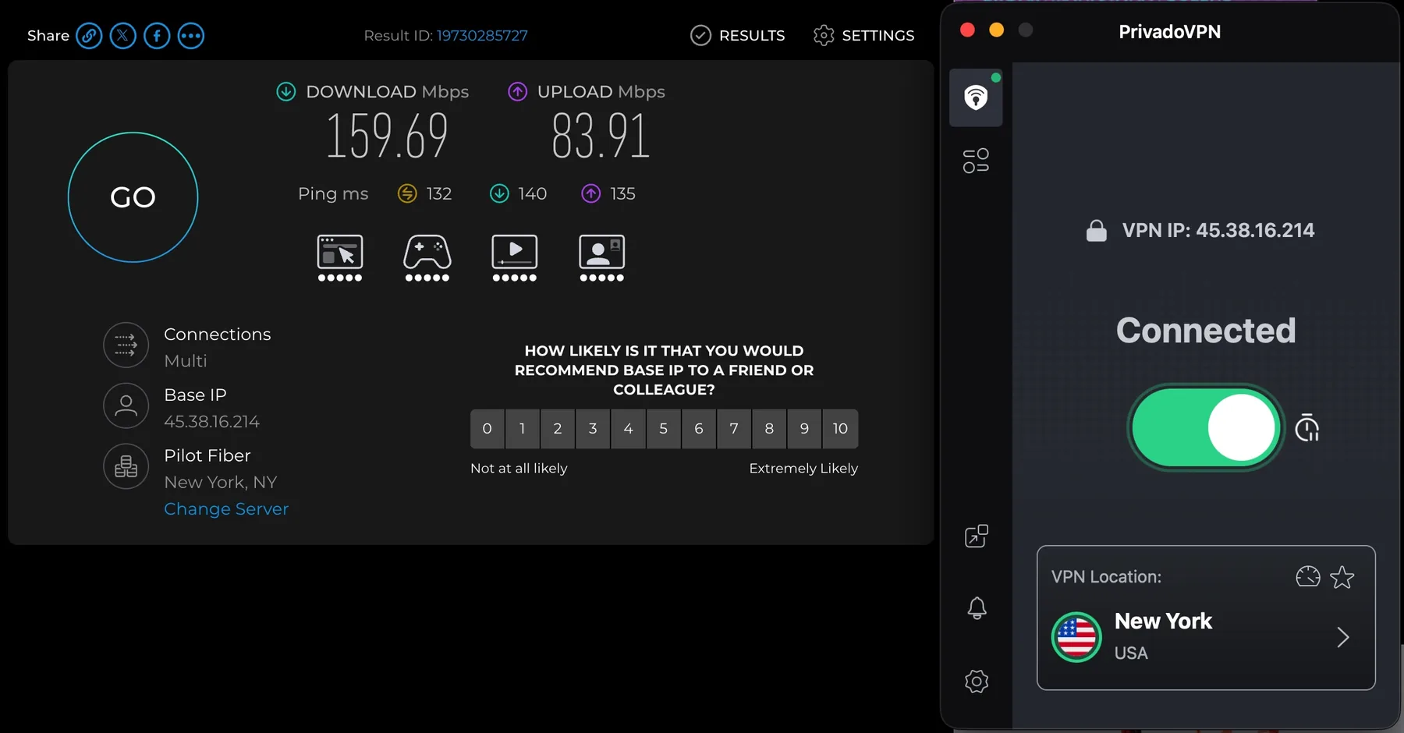Screen dimensions: 1404x733
Task: Share the result on X (Twitter)
Action: click(x=122, y=36)
